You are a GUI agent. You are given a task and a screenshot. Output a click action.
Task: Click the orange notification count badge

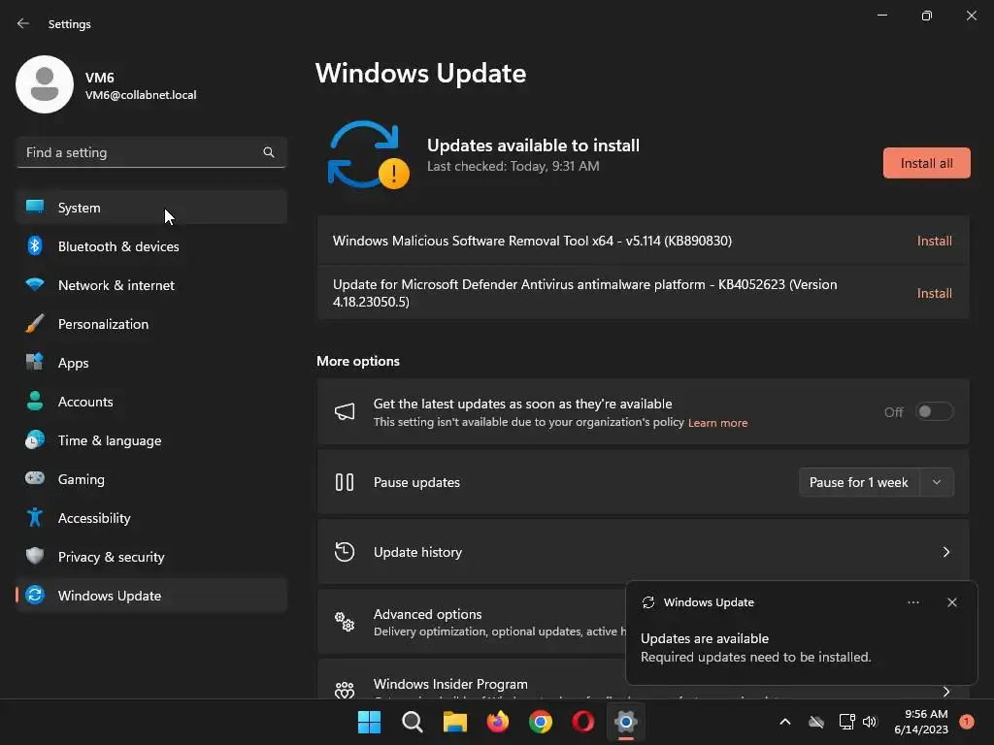coord(966,722)
